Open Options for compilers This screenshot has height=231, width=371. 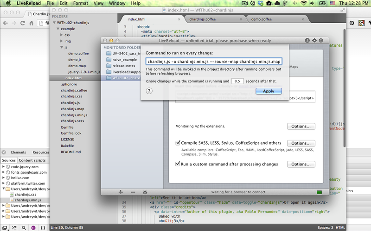click(301, 143)
